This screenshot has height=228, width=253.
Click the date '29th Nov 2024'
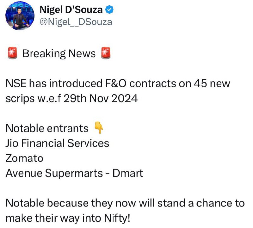(x=101, y=98)
